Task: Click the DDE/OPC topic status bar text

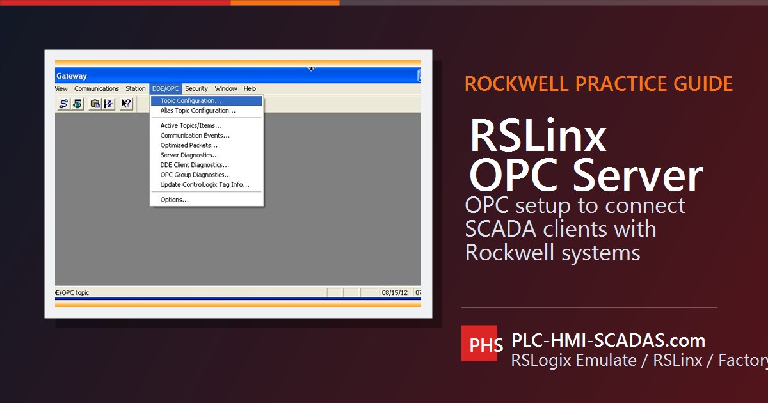Action: click(x=72, y=293)
